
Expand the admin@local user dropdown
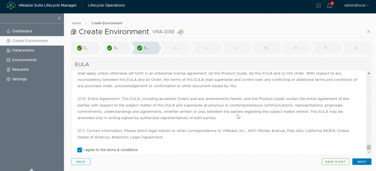coord(357,5)
